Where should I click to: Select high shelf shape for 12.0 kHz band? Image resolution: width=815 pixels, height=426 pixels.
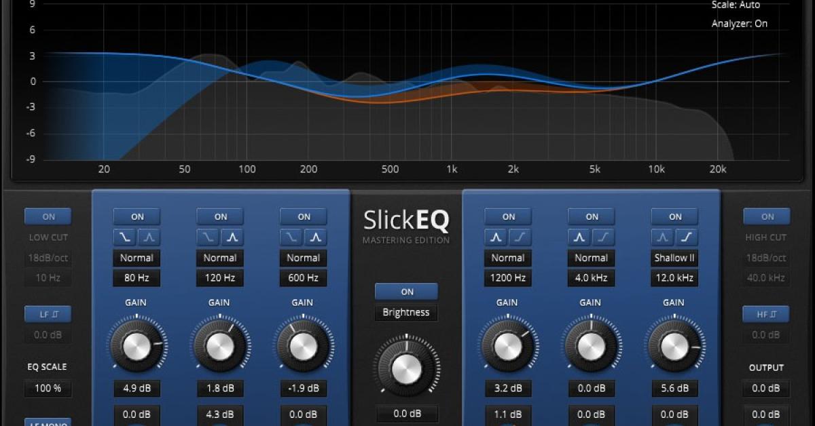click(688, 237)
